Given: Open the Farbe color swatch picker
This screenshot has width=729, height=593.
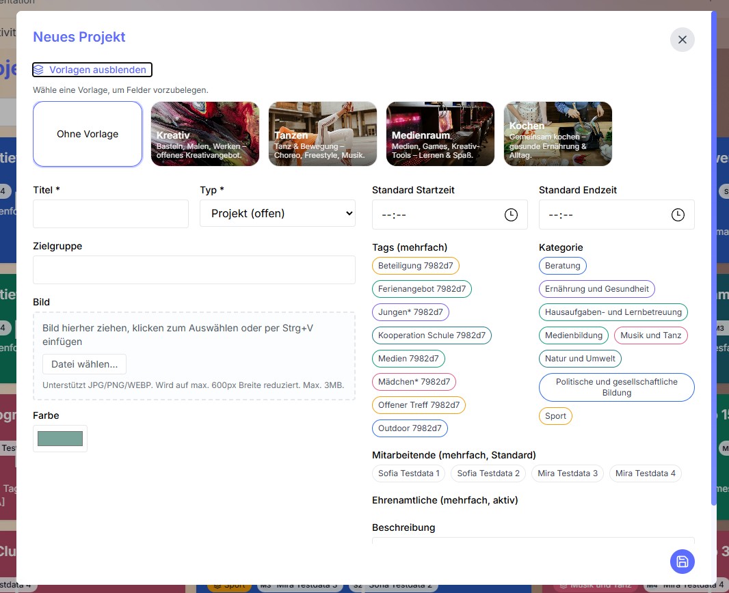Looking at the screenshot, I should (60, 439).
